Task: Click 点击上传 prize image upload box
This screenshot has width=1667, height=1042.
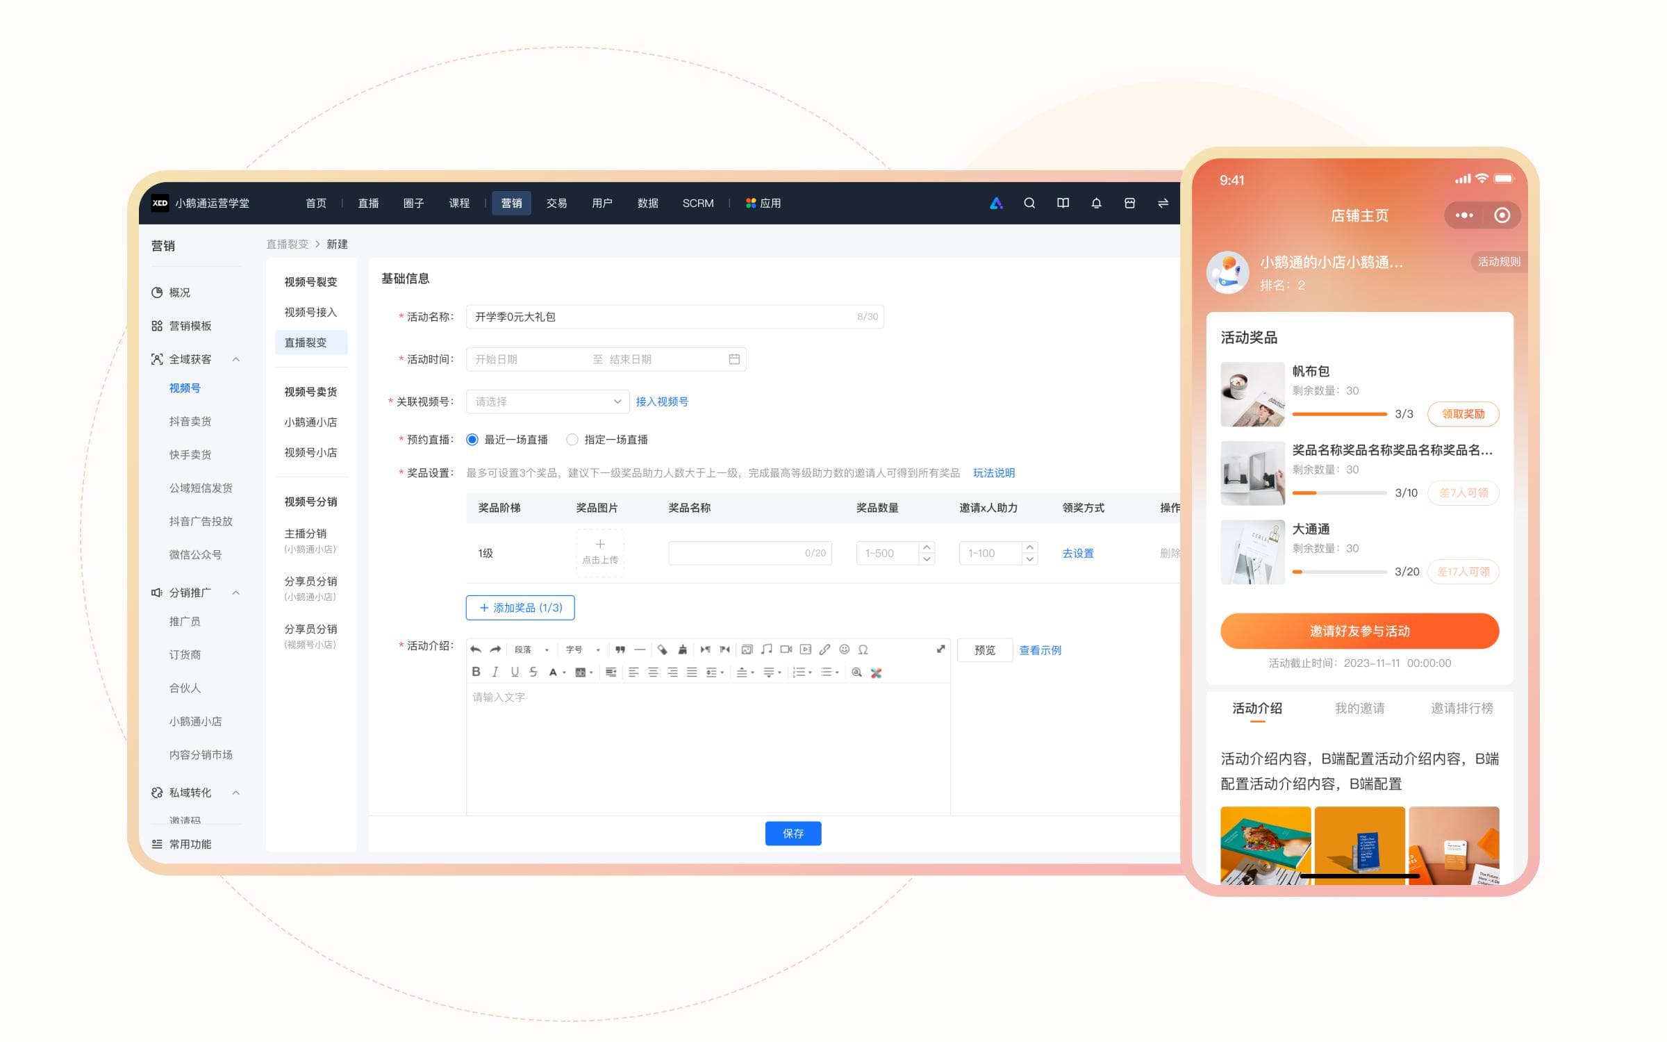Action: 600,553
